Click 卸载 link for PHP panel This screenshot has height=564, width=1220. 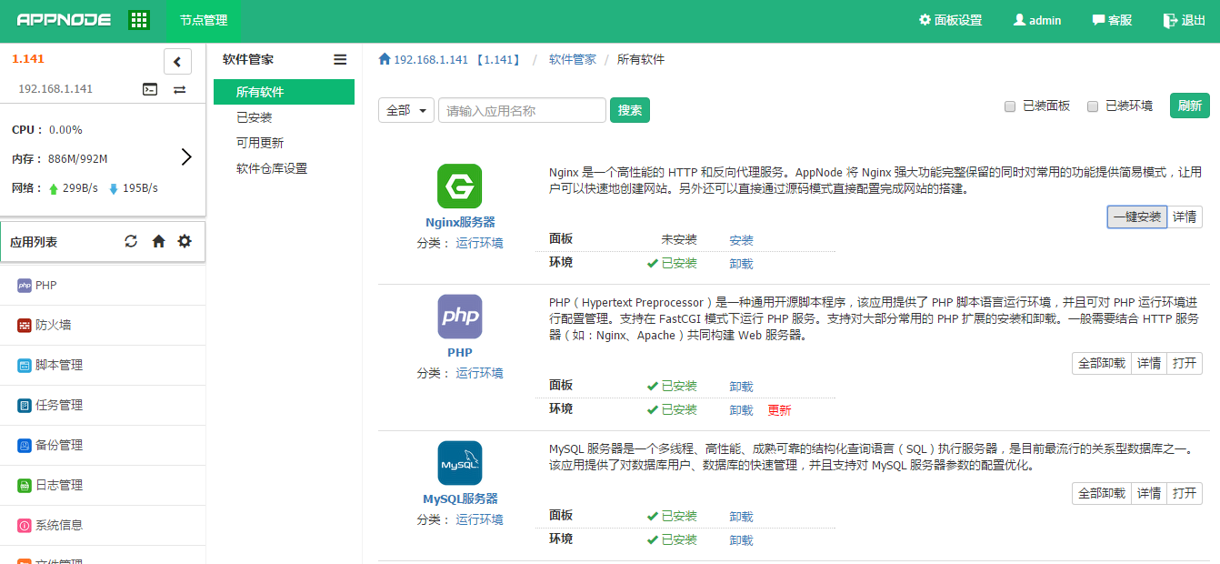pyautogui.click(x=741, y=387)
